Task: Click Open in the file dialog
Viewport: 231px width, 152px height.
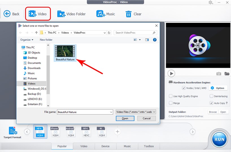Action: (125, 118)
